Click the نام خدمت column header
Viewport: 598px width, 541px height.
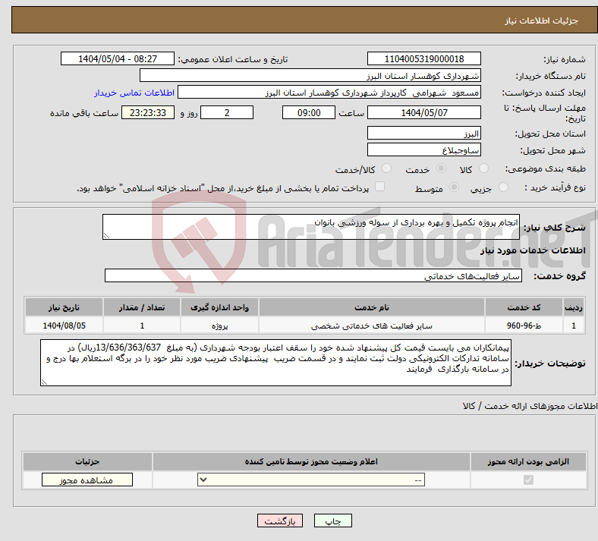(x=372, y=307)
